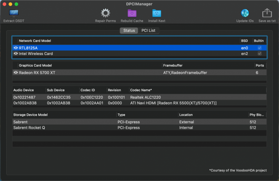This screenshot has width=279, height=181.
Task: Click codec ID 0x1002AA01 cell
Action: click(x=92, y=103)
